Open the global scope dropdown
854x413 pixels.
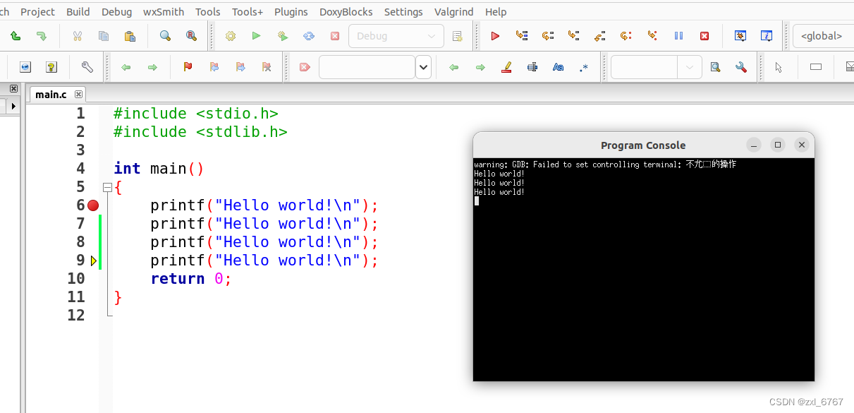822,35
